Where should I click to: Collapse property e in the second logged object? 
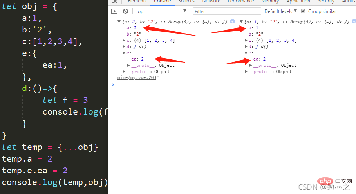(x=246, y=53)
